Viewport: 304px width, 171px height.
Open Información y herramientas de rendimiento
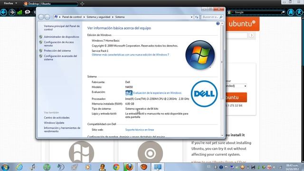pyautogui.click(x=62, y=130)
